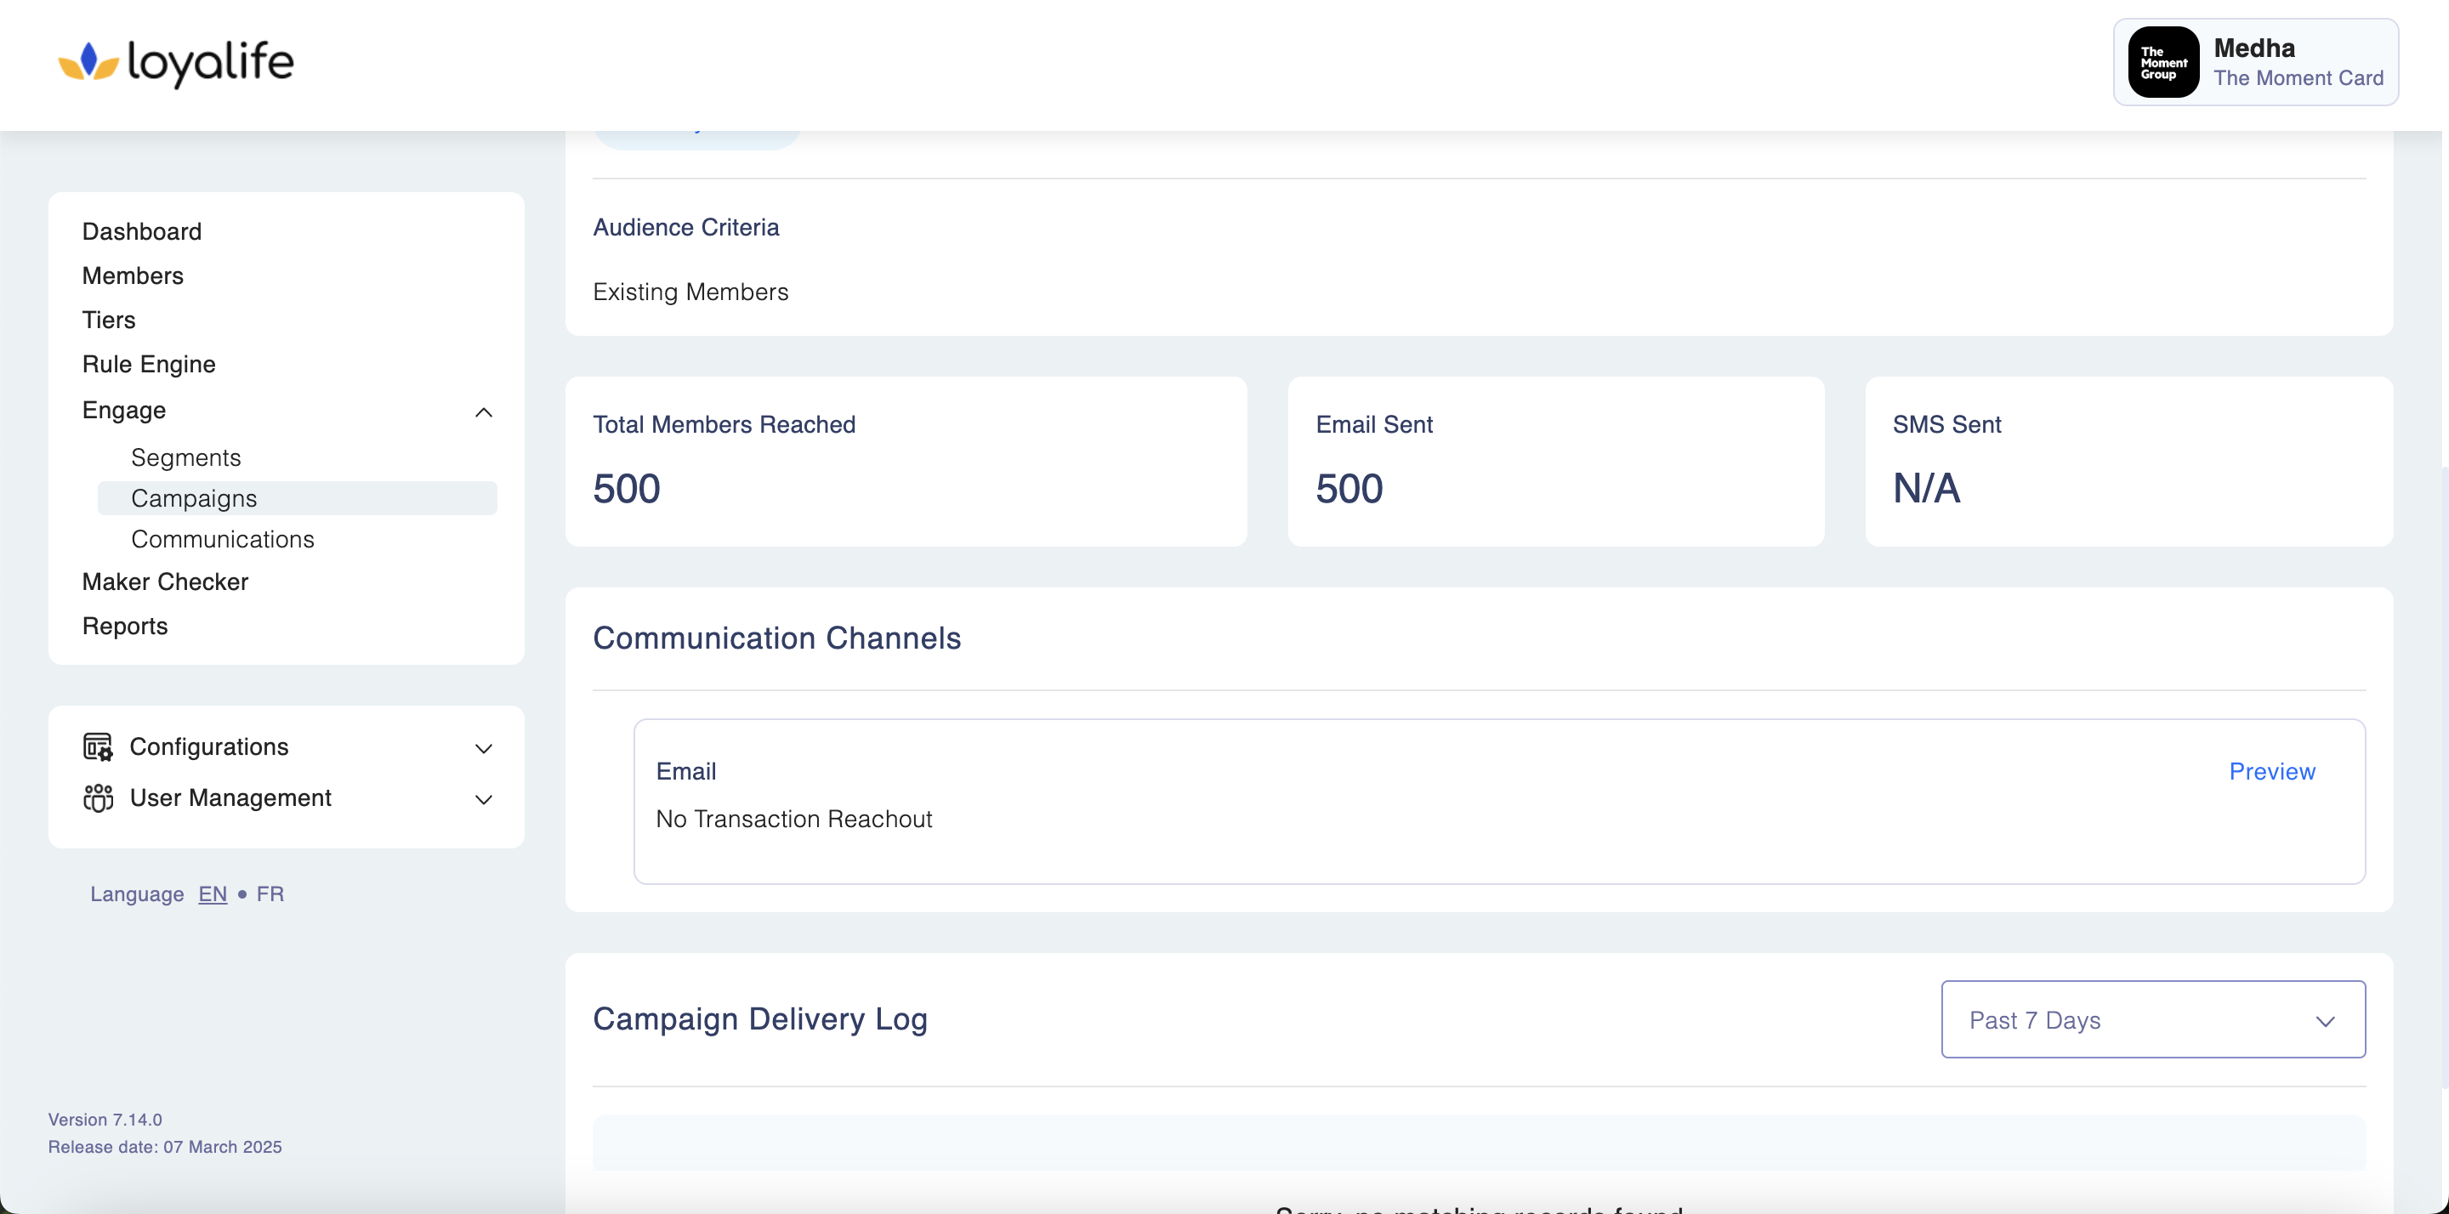2449x1214 pixels.
Task: Select EN language option
Action: coord(212,893)
